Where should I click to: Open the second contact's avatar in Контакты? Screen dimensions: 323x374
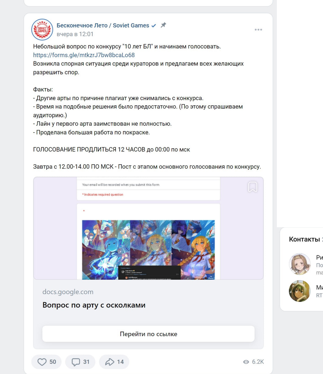(300, 291)
